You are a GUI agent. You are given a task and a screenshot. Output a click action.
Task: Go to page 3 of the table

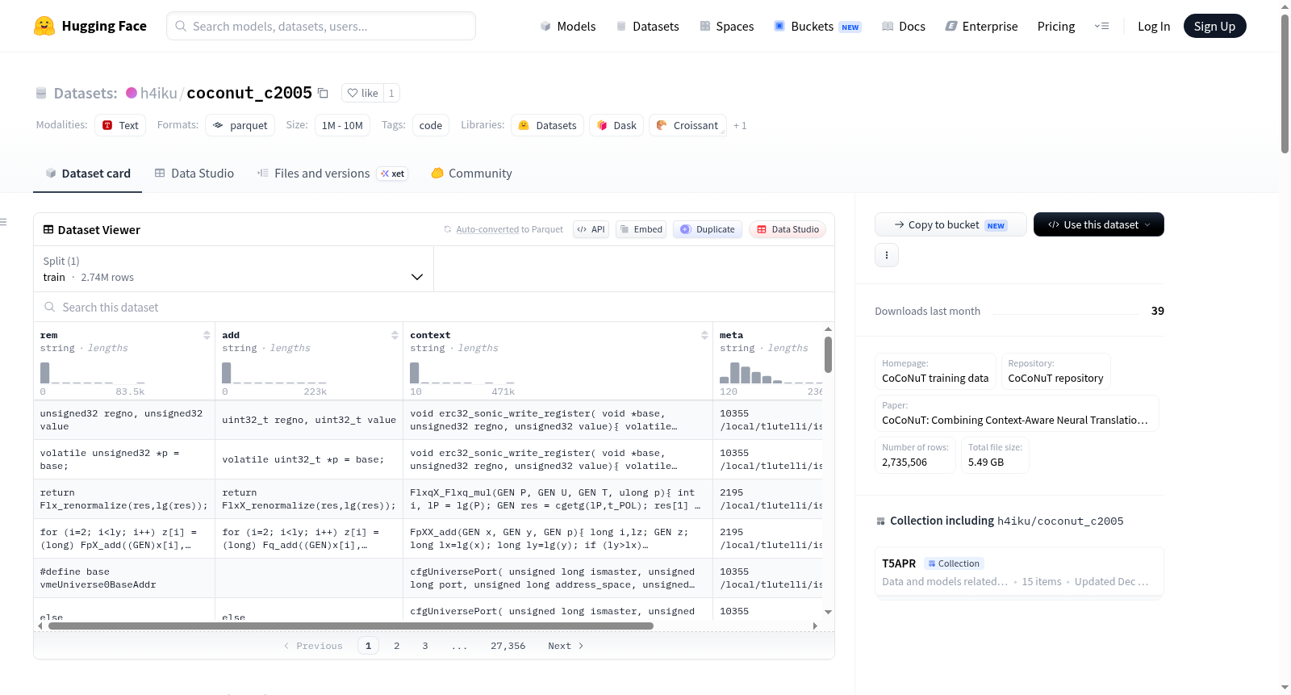425,646
